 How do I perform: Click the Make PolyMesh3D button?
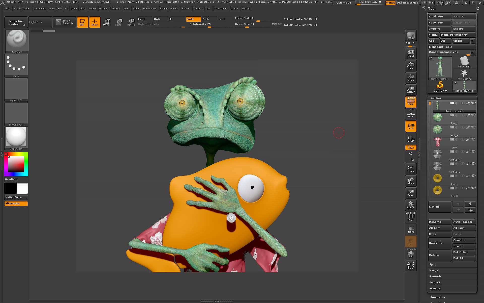coord(458,35)
